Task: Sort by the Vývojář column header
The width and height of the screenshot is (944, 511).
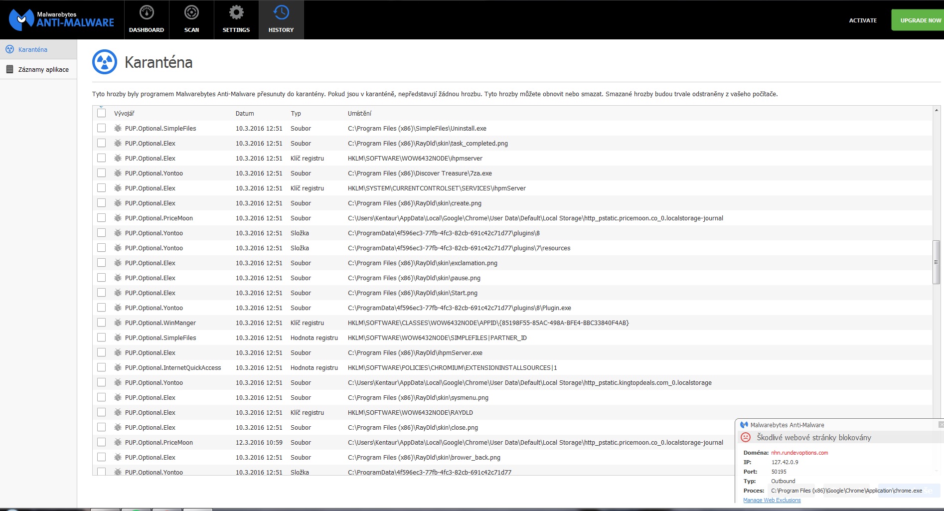Action: 124,113
